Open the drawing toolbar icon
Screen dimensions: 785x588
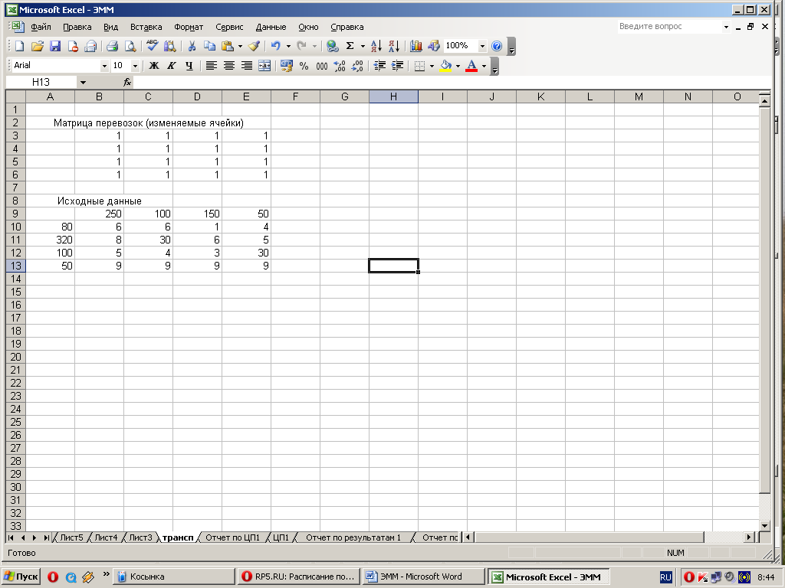pyautogui.click(x=434, y=46)
